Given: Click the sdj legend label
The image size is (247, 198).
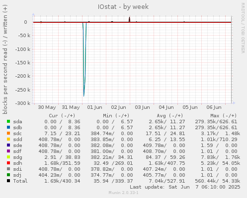Looking at the screenshot, I should tap(17, 175).
